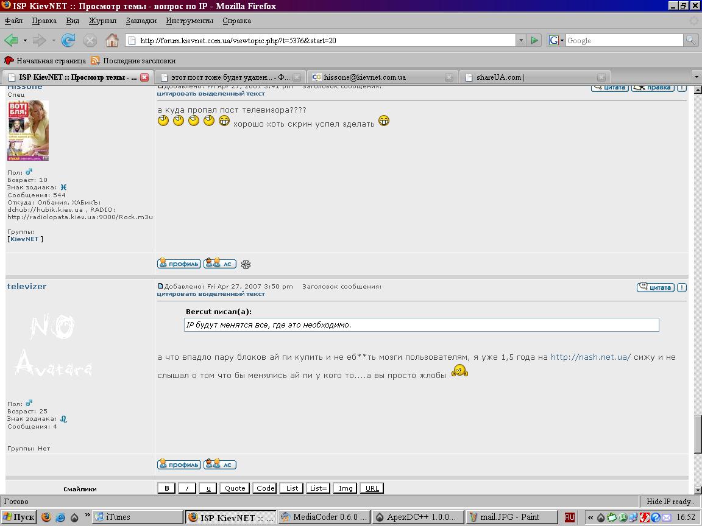Click the page's vertical scrollbar thumb
This screenshot has width=702, height=526.
(698, 433)
